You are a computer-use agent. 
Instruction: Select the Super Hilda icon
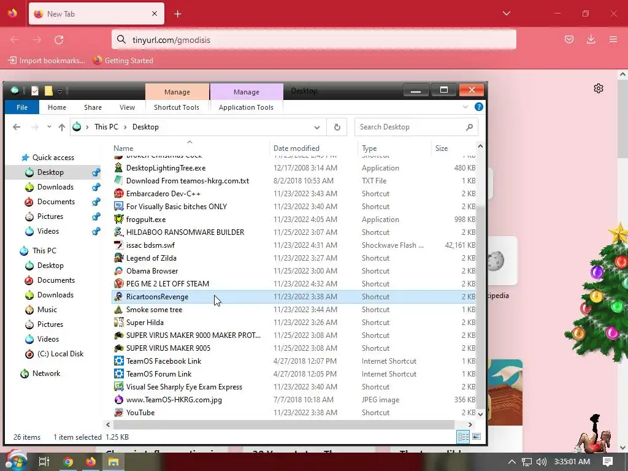click(x=118, y=323)
